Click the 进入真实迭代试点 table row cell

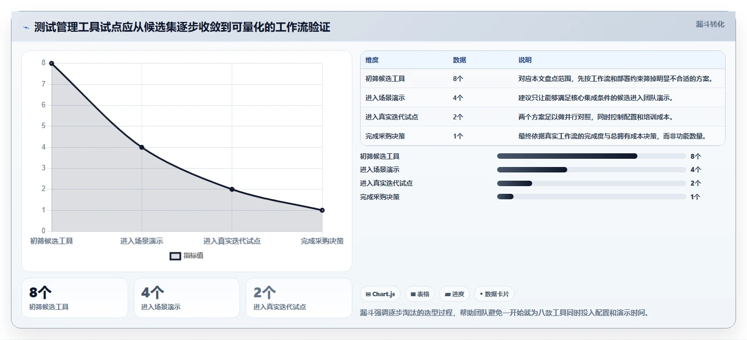click(392, 117)
